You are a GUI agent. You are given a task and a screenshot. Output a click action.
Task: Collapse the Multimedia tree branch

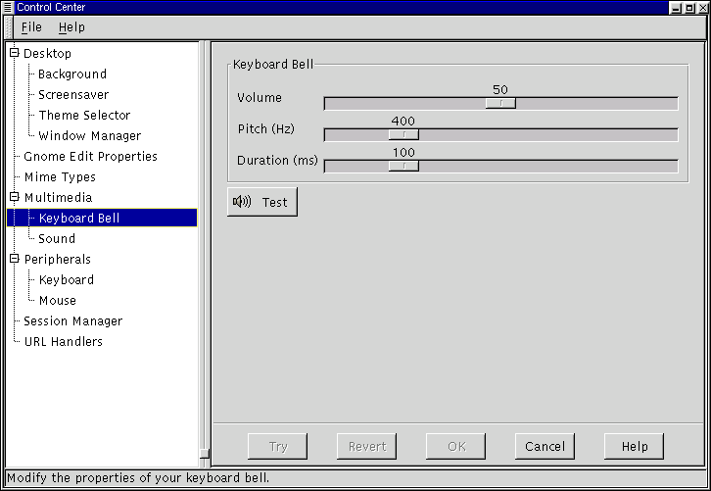pos(15,197)
